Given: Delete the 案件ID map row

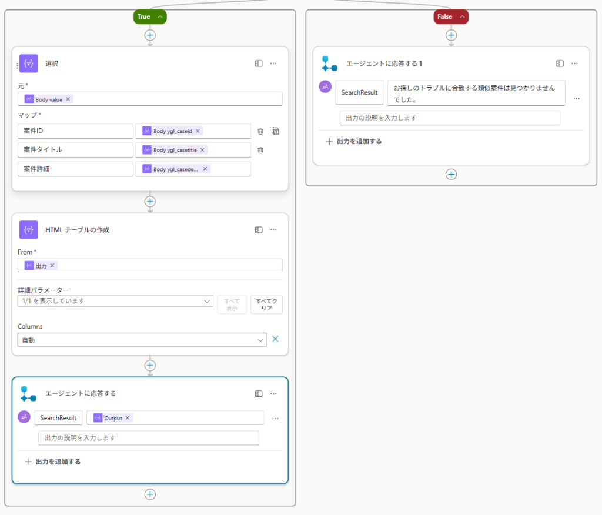Looking at the screenshot, I should [260, 131].
